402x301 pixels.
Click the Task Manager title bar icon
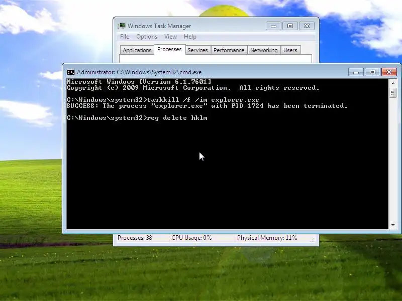[122, 26]
